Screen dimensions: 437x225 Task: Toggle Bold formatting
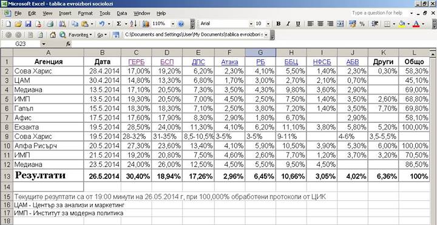pyautogui.click(x=279, y=24)
